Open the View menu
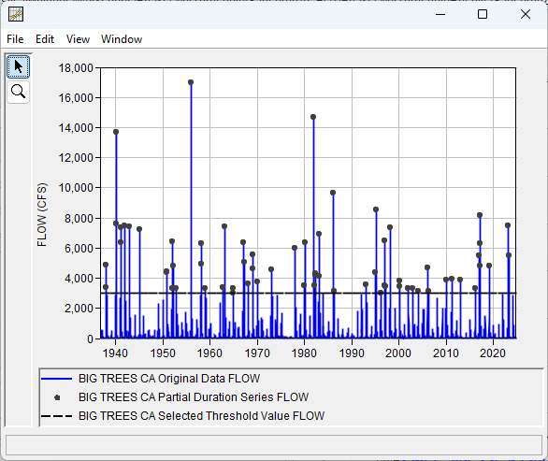 [x=78, y=39]
